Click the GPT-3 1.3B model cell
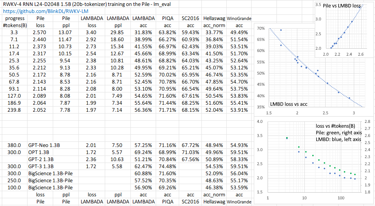This screenshot has height=206, width=375. tap(41, 166)
